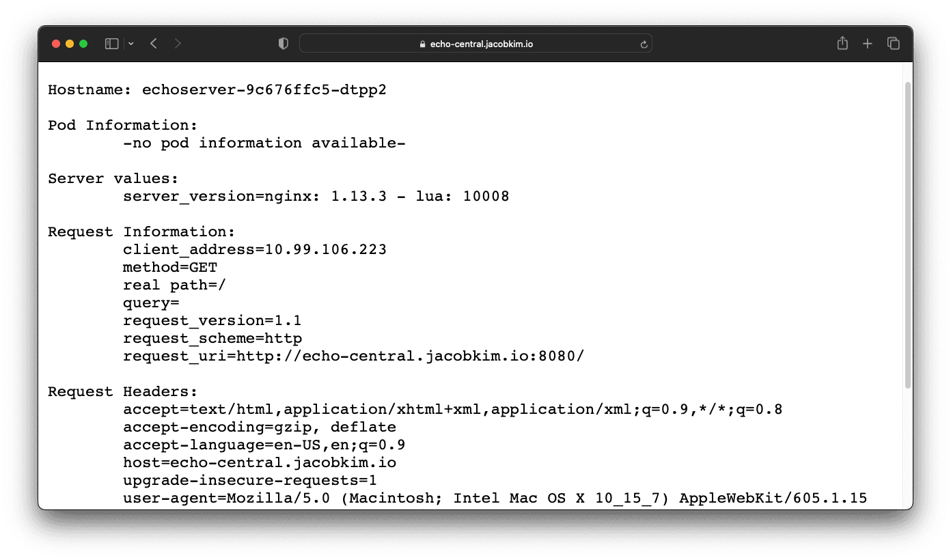The height and width of the screenshot is (560, 951).
Task: Click the server_version nginx line
Action: [x=315, y=196]
